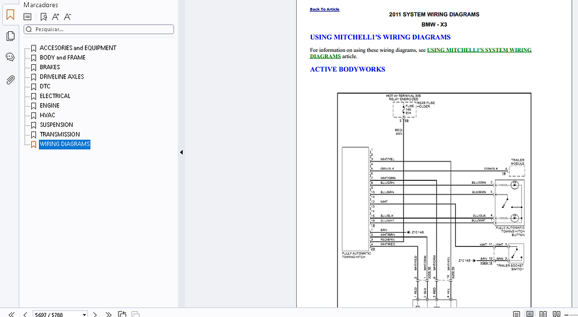Click the bookmark icon beside ENGINE
578x317 pixels.
pyautogui.click(x=34, y=106)
